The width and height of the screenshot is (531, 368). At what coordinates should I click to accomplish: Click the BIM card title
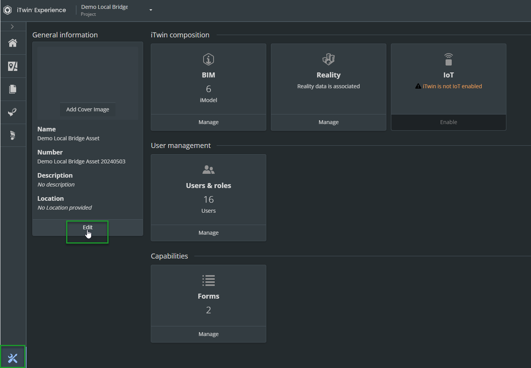pyautogui.click(x=209, y=75)
